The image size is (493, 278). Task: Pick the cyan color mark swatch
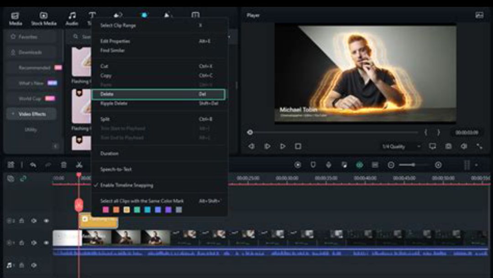(147, 210)
